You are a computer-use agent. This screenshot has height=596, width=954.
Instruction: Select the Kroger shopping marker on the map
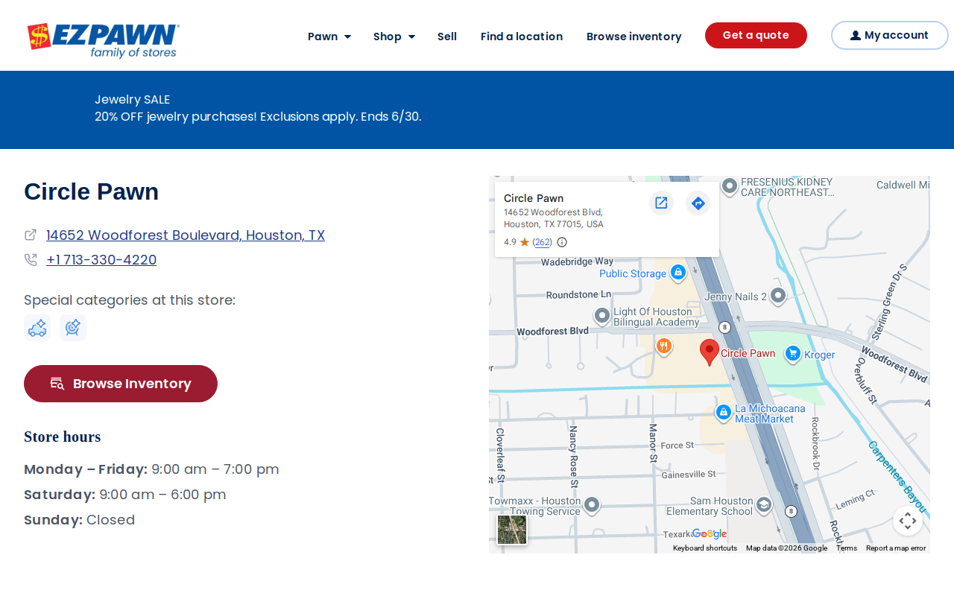[793, 354]
